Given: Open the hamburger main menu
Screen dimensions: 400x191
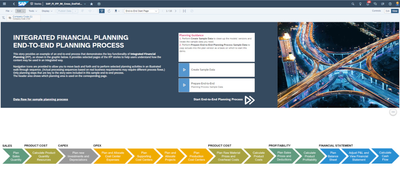Looking at the screenshot, I should (x=4, y=4).
